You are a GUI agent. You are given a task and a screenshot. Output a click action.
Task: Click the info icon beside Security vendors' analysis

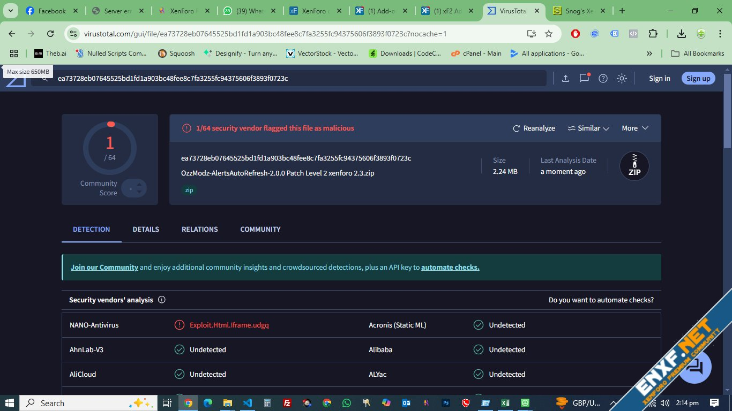pyautogui.click(x=162, y=300)
